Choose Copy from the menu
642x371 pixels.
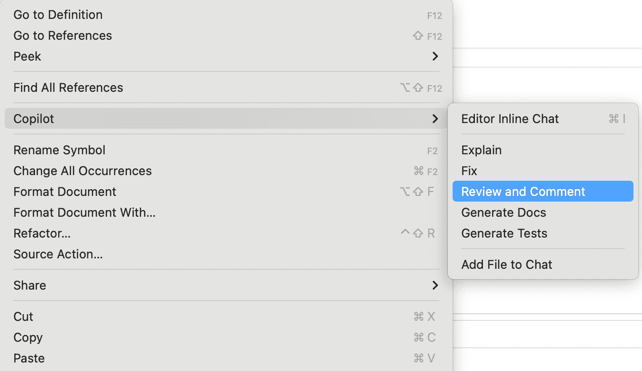28,337
